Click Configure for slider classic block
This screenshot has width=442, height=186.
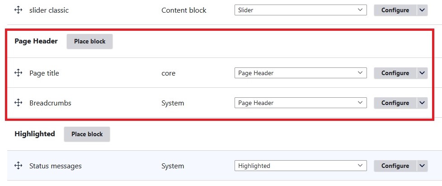tap(395, 10)
